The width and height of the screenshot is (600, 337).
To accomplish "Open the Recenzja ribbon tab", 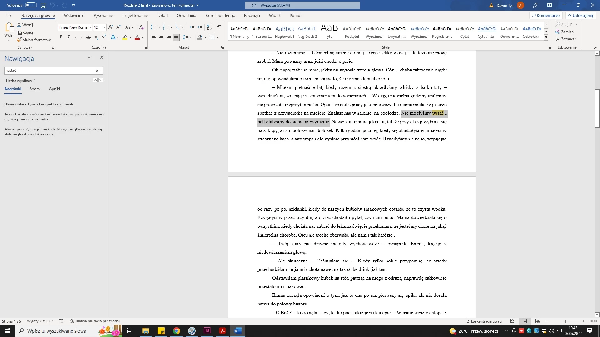I will pos(252,15).
